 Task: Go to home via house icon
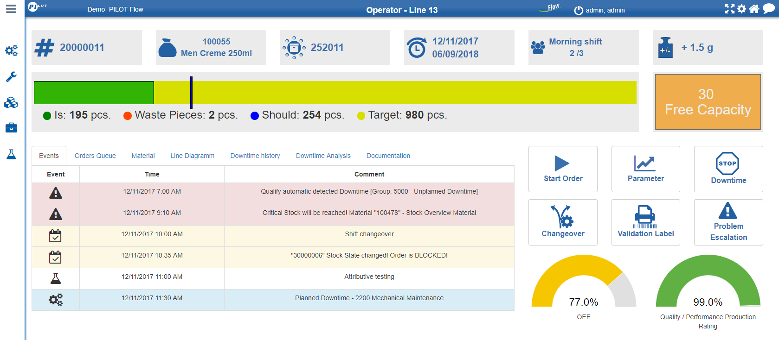click(x=754, y=9)
